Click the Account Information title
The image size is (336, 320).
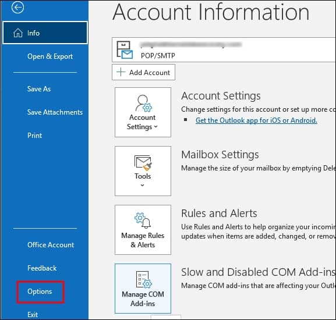[x=211, y=12]
